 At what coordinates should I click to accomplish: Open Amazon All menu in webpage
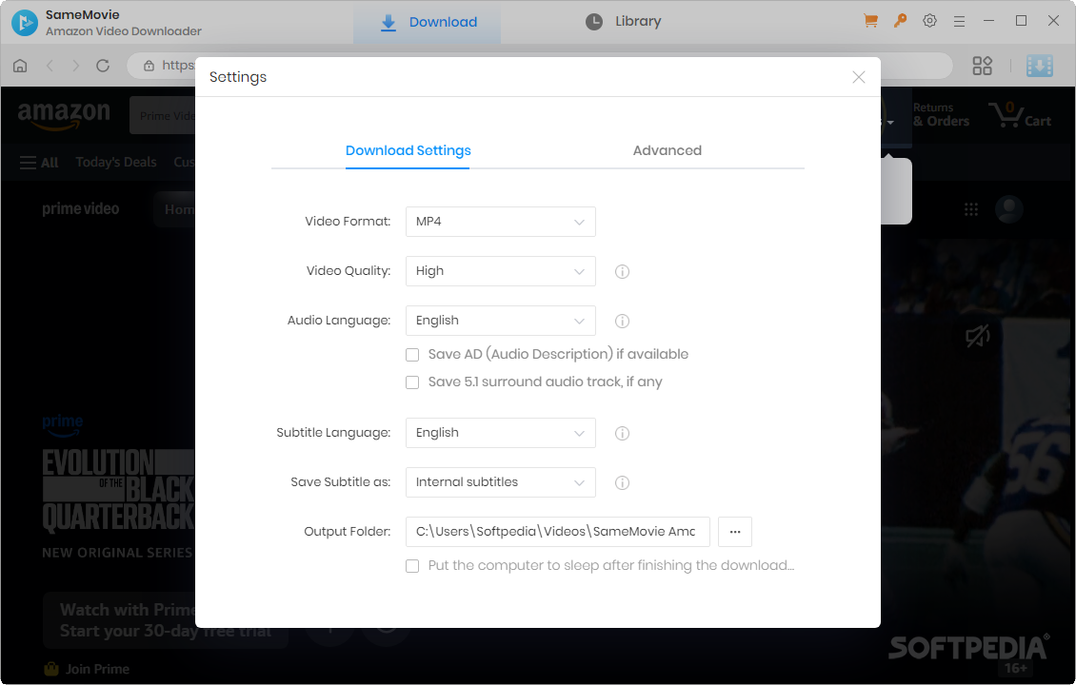pos(39,163)
